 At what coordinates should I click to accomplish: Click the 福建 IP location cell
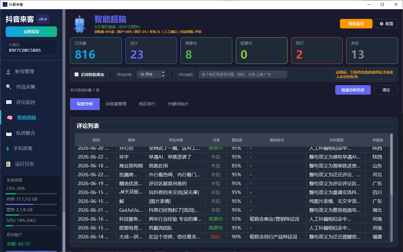point(378,237)
